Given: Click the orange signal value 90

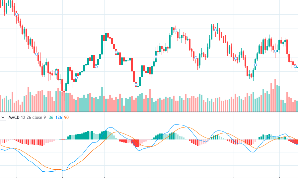Looking at the screenshot, I should pos(66,118).
